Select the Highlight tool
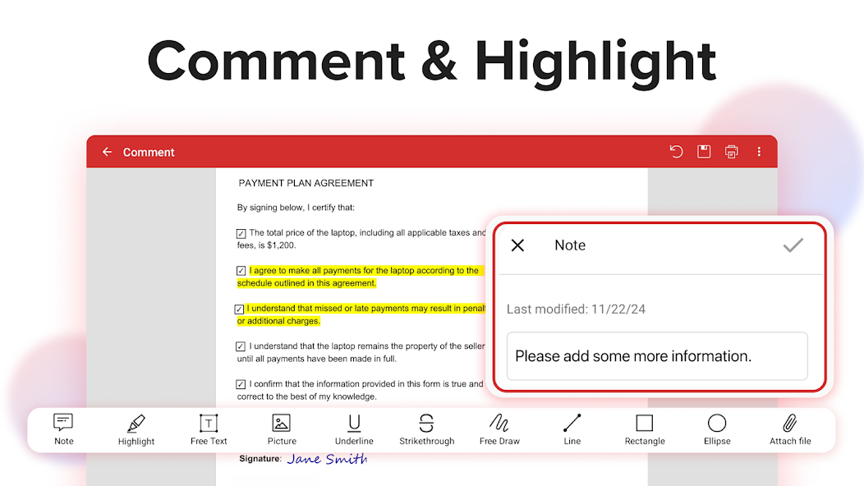 point(136,427)
